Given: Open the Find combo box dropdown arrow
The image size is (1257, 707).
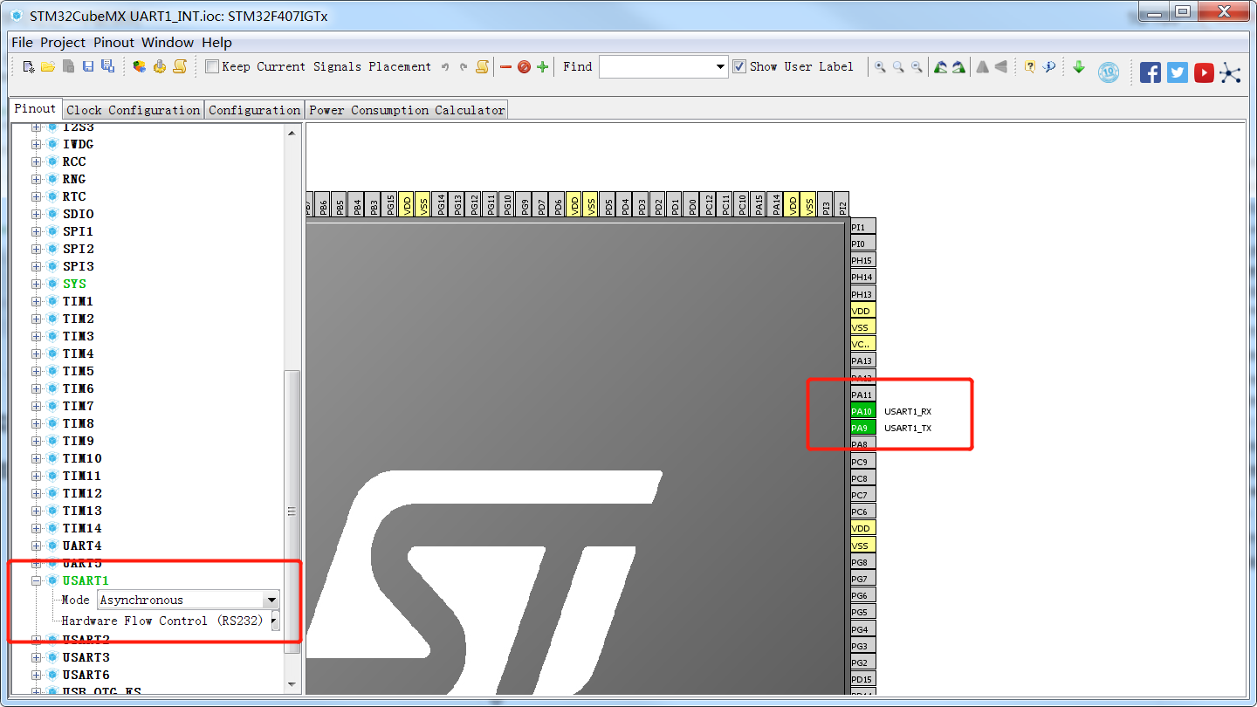Looking at the screenshot, I should (720, 67).
